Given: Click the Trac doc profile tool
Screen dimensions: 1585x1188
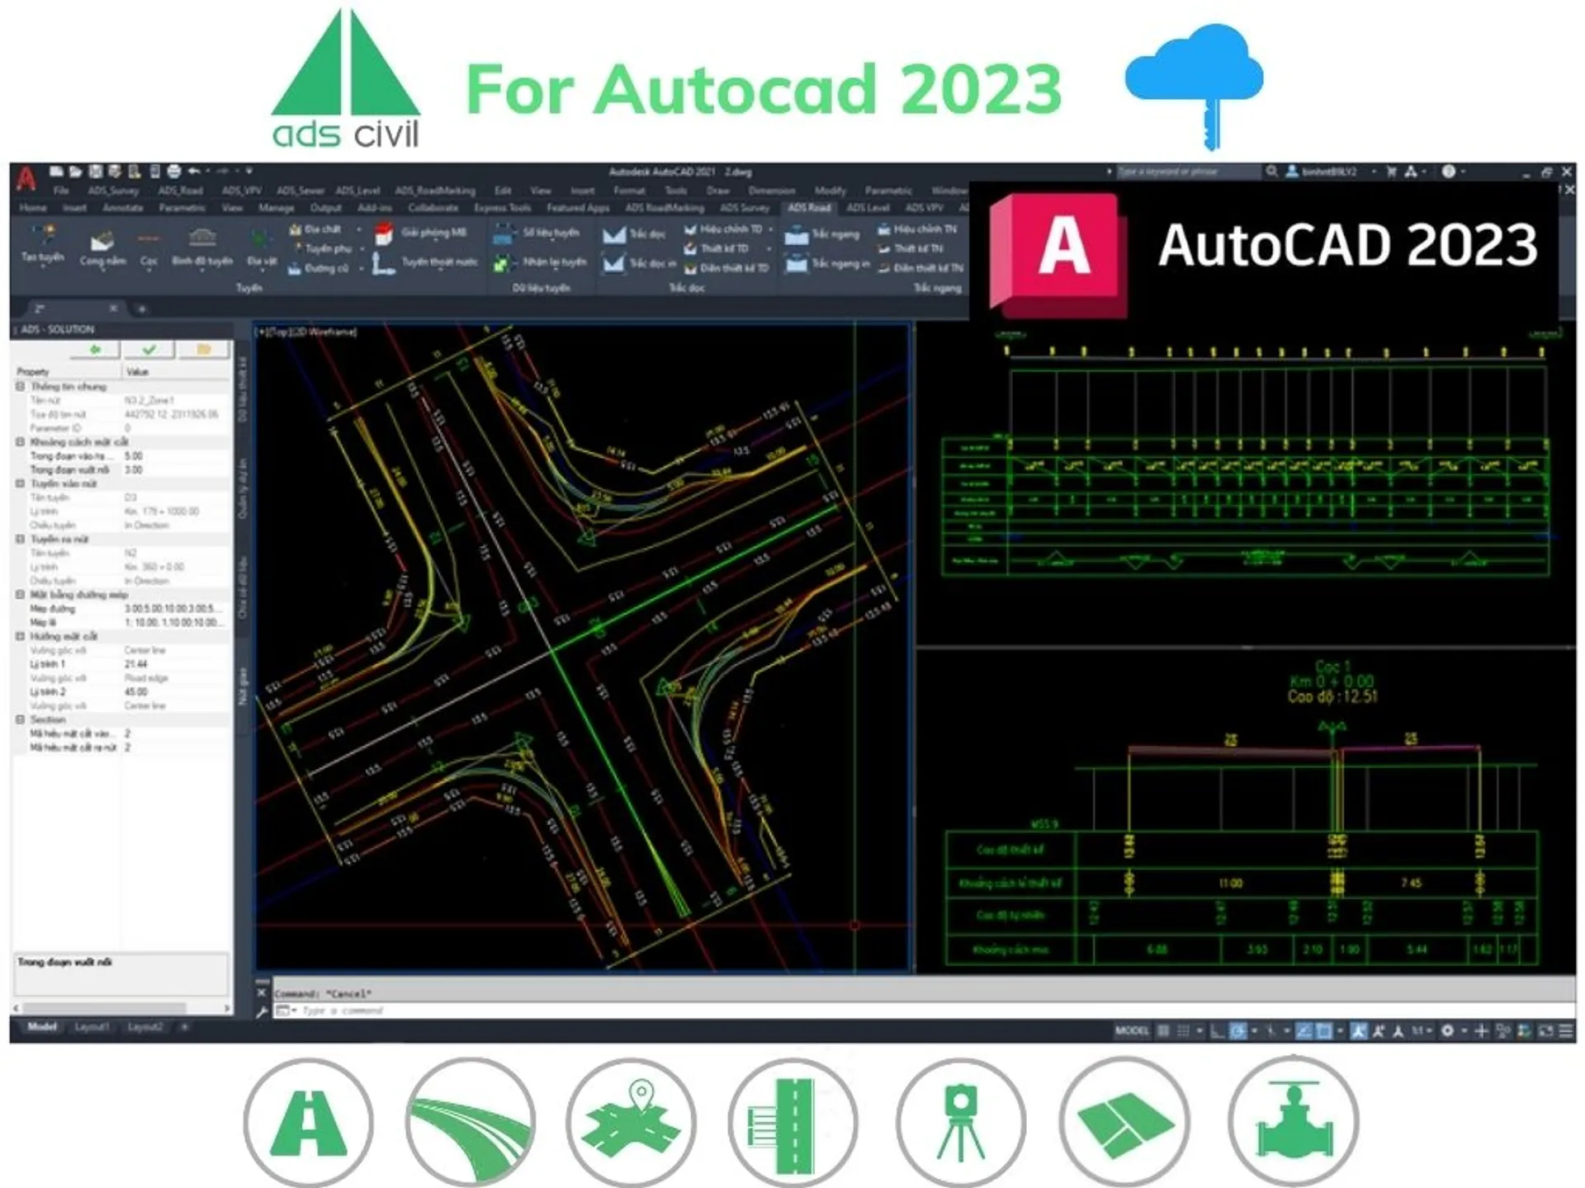Looking at the screenshot, I should pyautogui.click(x=633, y=234).
